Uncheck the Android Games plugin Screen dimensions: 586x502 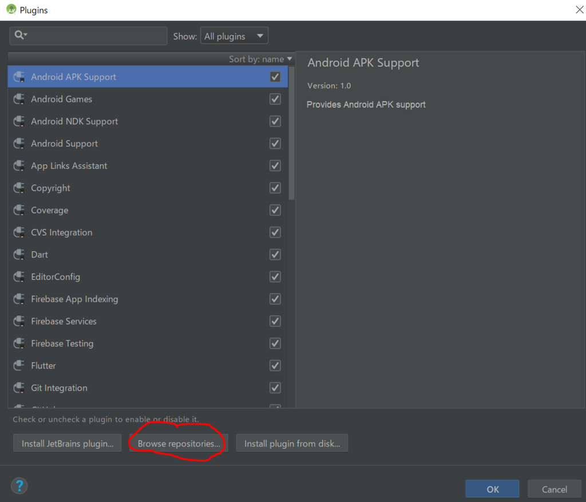(x=275, y=99)
